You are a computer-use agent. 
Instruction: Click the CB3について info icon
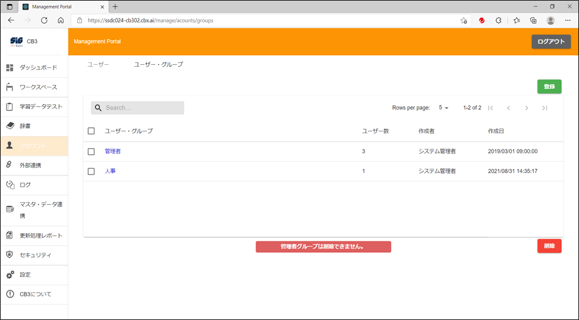[x=10, y=294]
